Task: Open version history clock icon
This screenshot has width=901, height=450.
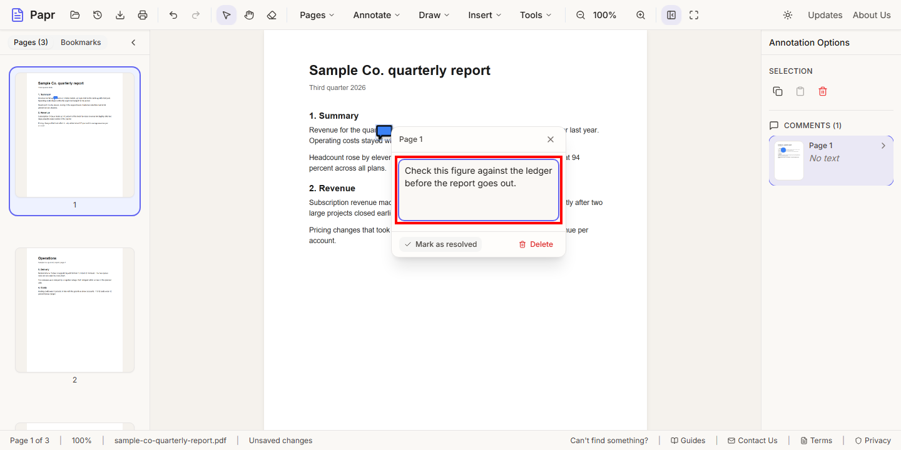Action: (98, 15)
